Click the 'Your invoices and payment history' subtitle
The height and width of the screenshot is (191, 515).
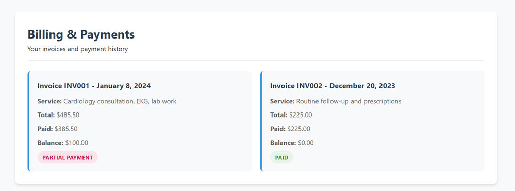(x=77, y=49)
